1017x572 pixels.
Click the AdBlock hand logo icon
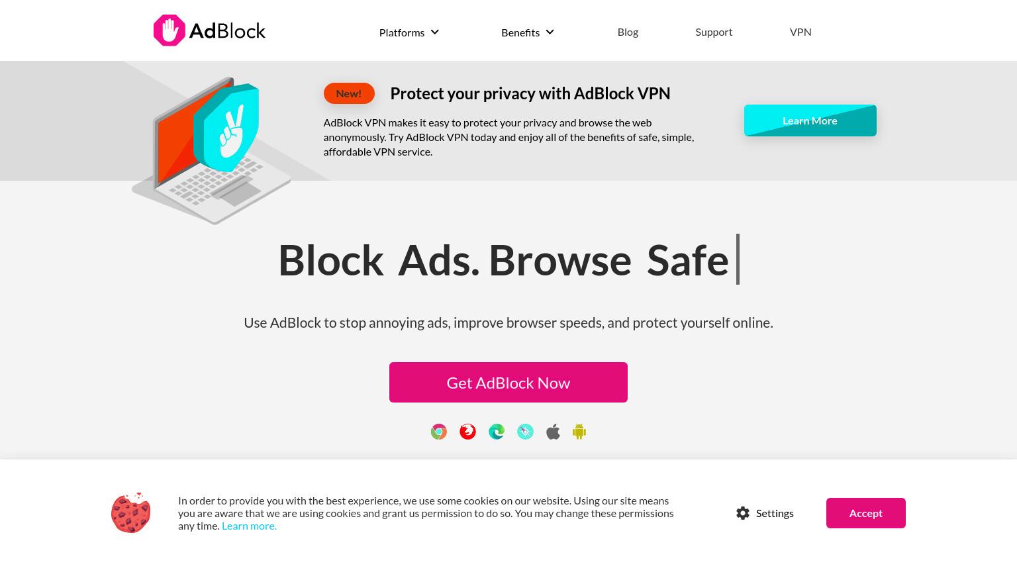tap(169, 30)
